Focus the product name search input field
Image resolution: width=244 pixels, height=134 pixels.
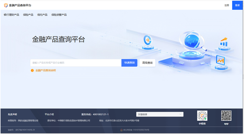(x=76, y=63)
